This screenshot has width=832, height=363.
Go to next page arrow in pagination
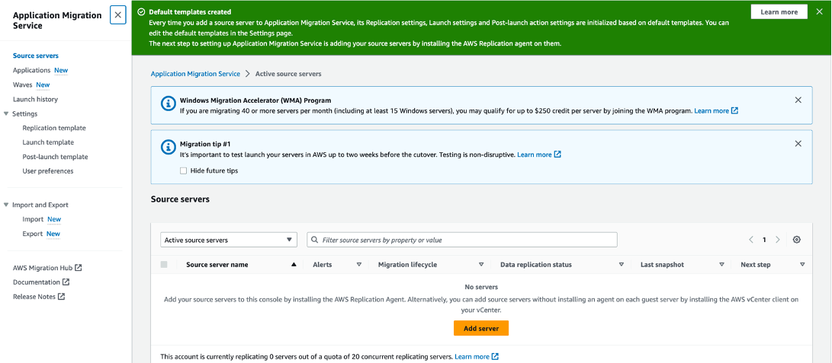pos(778,240)
